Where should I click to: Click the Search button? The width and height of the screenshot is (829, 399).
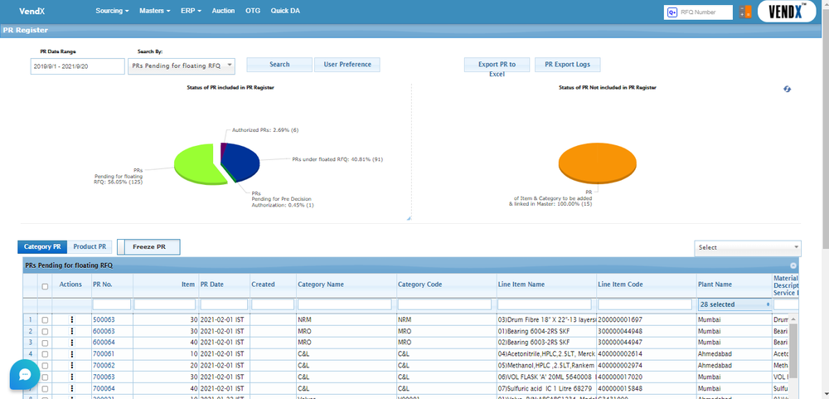[x=279, y=65]
